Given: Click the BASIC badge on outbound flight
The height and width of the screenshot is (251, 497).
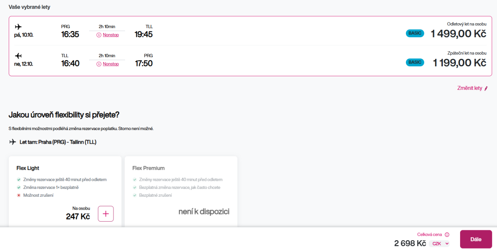Looking at the screenshot, I should [415, 34].
